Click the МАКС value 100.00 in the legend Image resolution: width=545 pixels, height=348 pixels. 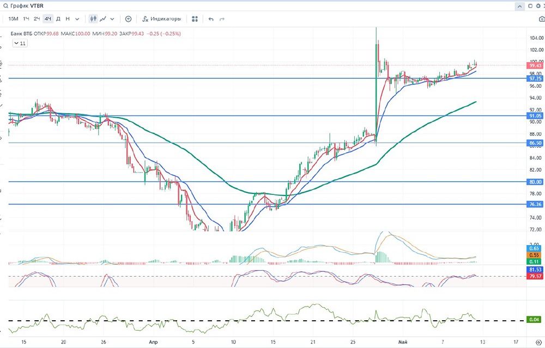pyautogui.click(x=83, y=34)
